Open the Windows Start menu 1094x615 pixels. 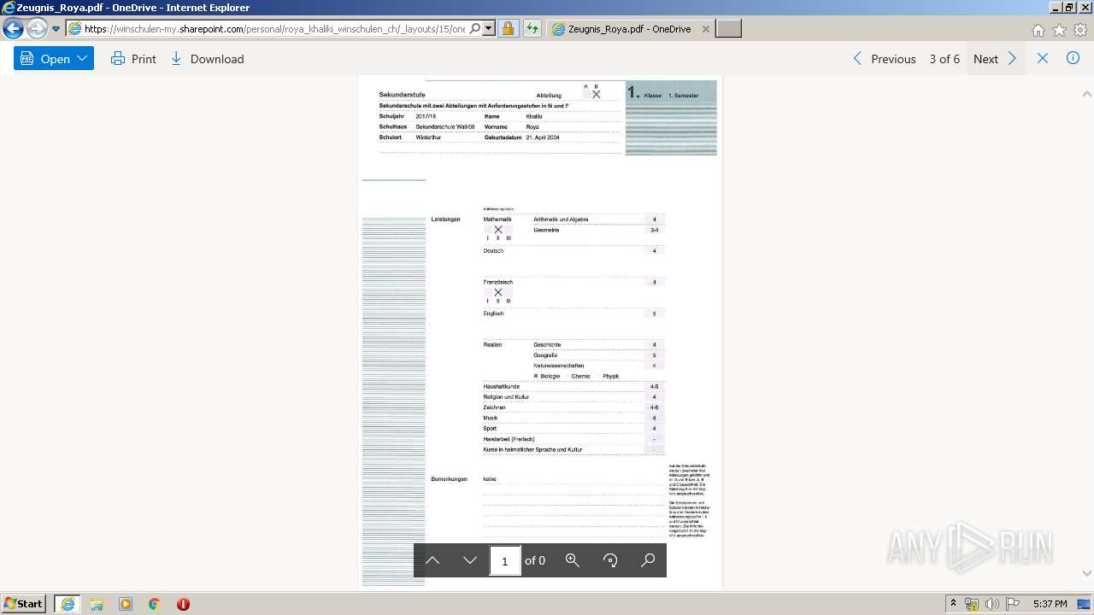[23, 604]
